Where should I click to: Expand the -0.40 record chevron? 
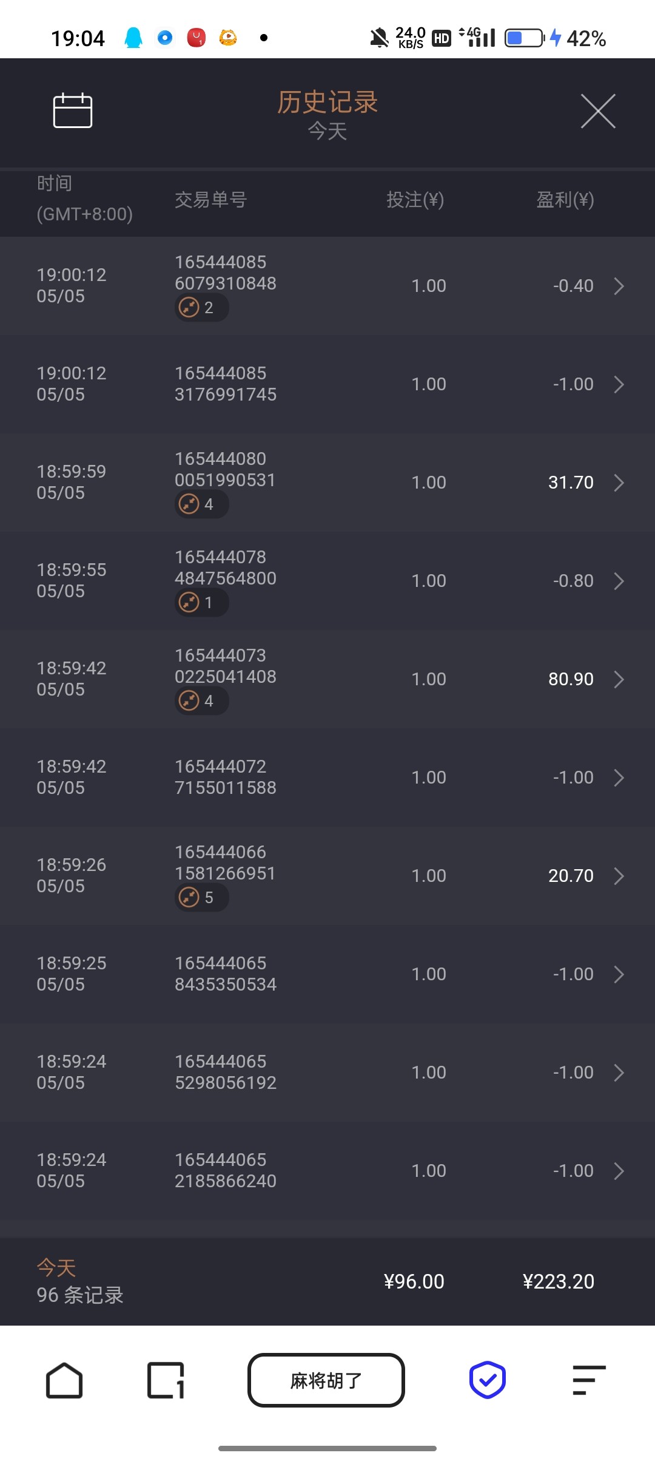pyautogui.click(x=619, y=286)
